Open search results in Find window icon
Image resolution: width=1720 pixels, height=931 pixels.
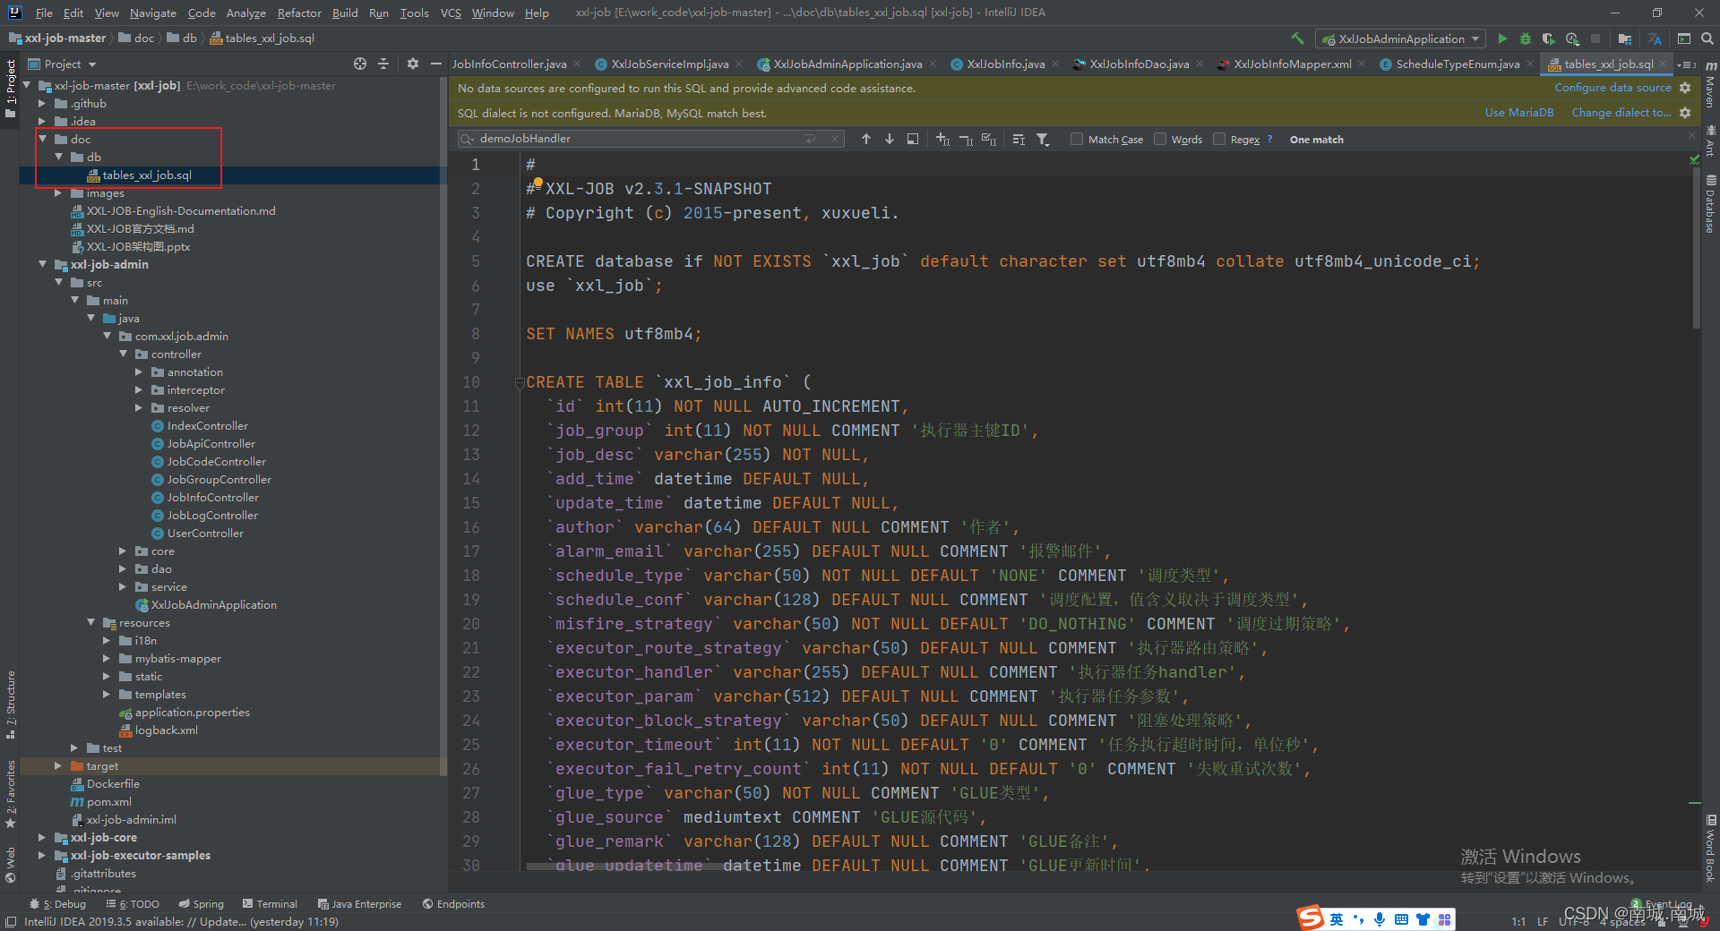912,139
